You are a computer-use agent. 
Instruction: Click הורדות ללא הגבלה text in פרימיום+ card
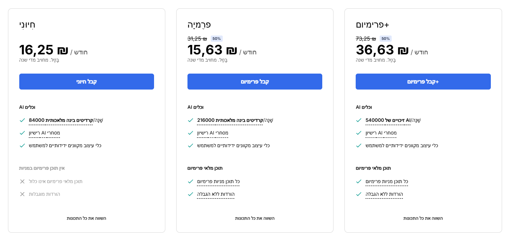[x=384, y=194]
